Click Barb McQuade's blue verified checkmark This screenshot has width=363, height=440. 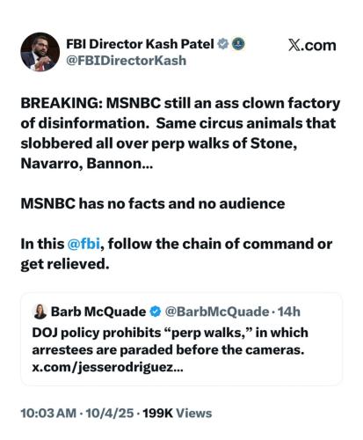pyautogui.click(x=156, y=312)
